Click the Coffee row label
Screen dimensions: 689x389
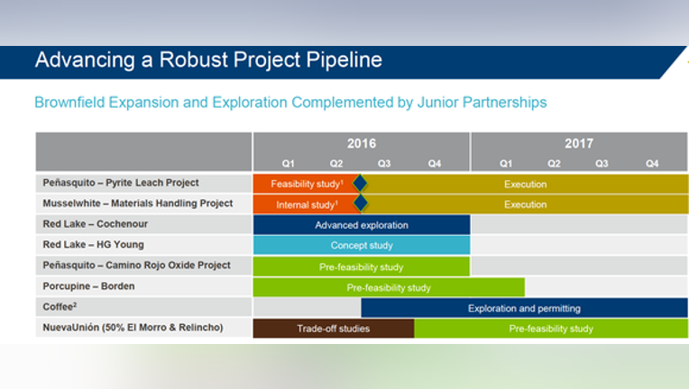(x=60, y=306)
